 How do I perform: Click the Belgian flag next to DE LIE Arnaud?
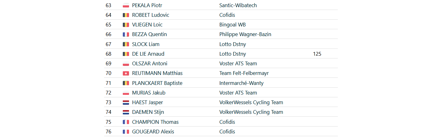pos(126,54)
